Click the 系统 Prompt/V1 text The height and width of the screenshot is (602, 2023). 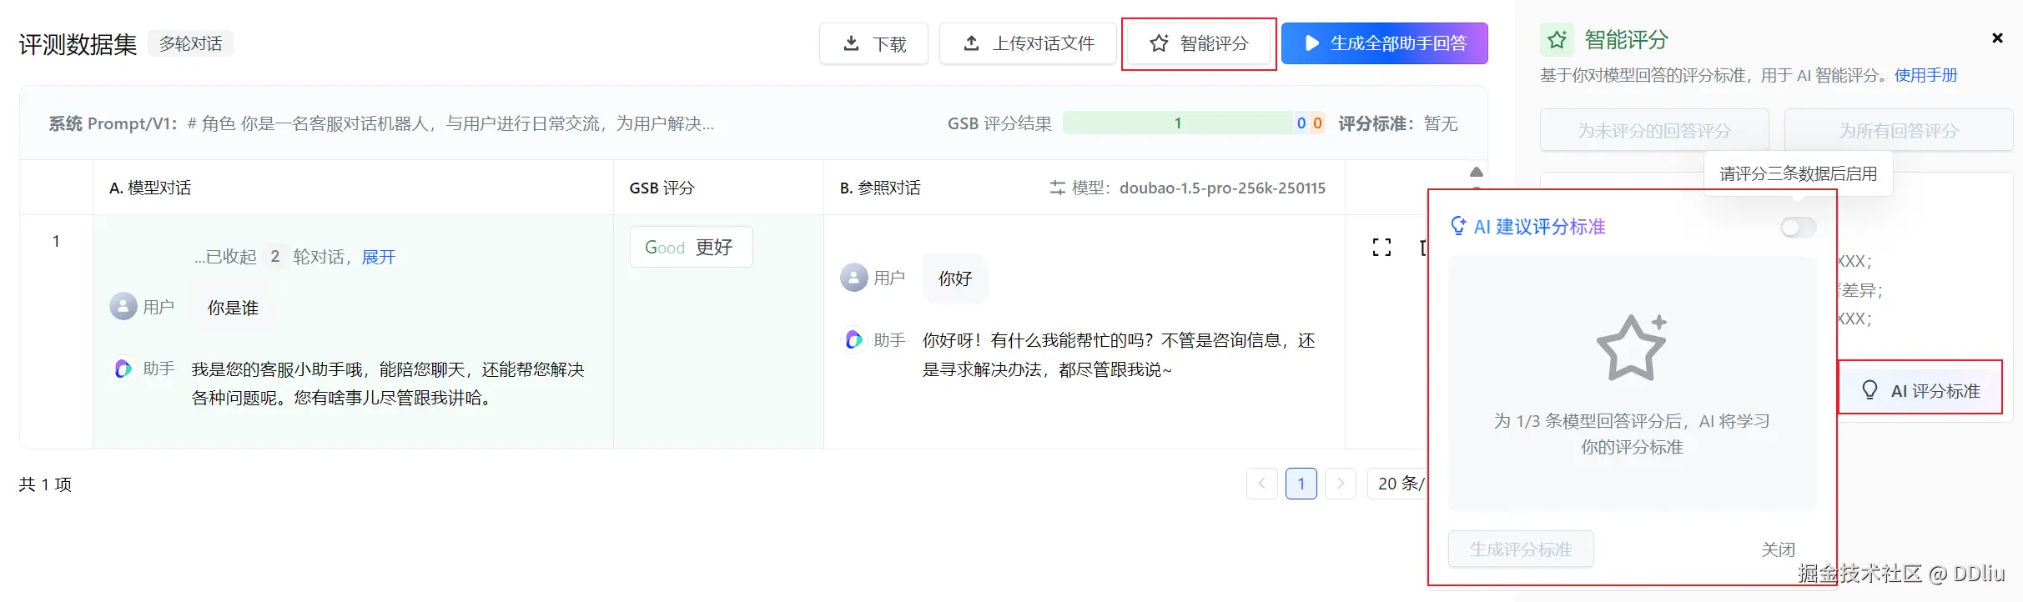pos(113,123)
